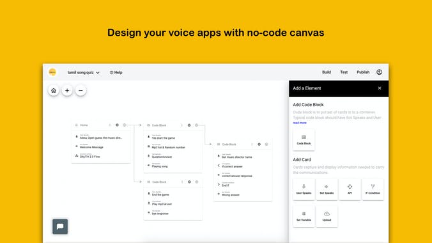Add a Set Variable card

(304, 216)
